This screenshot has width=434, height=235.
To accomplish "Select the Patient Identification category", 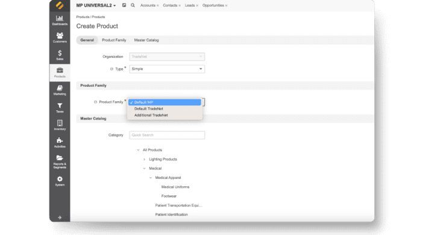I will pyautogui.click(x=171, y=215).
